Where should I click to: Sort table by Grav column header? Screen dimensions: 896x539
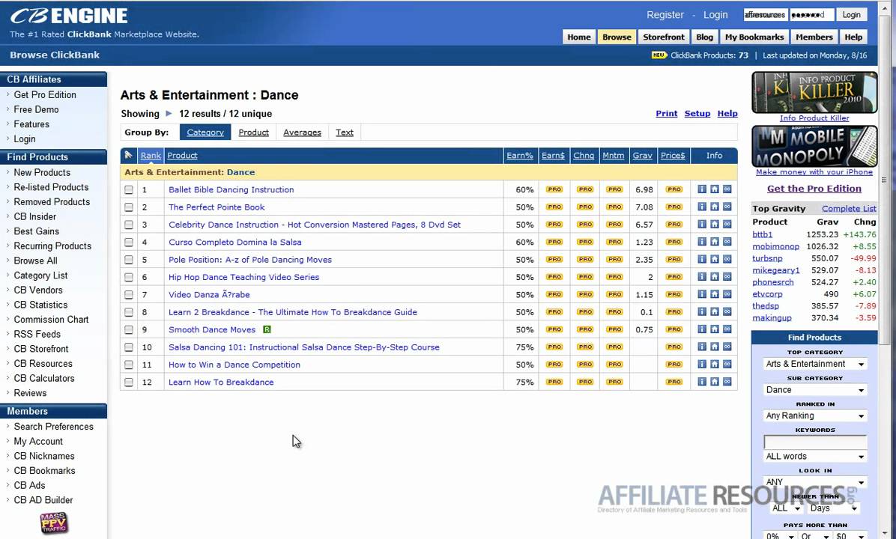click(642, 155)
